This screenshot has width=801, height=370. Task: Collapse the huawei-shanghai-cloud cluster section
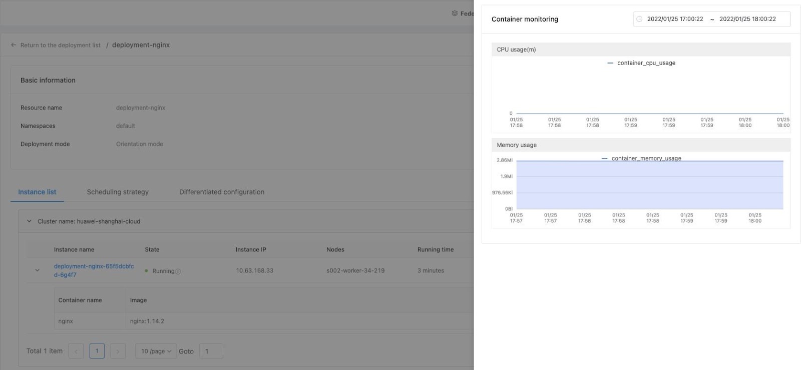[29, 221]
